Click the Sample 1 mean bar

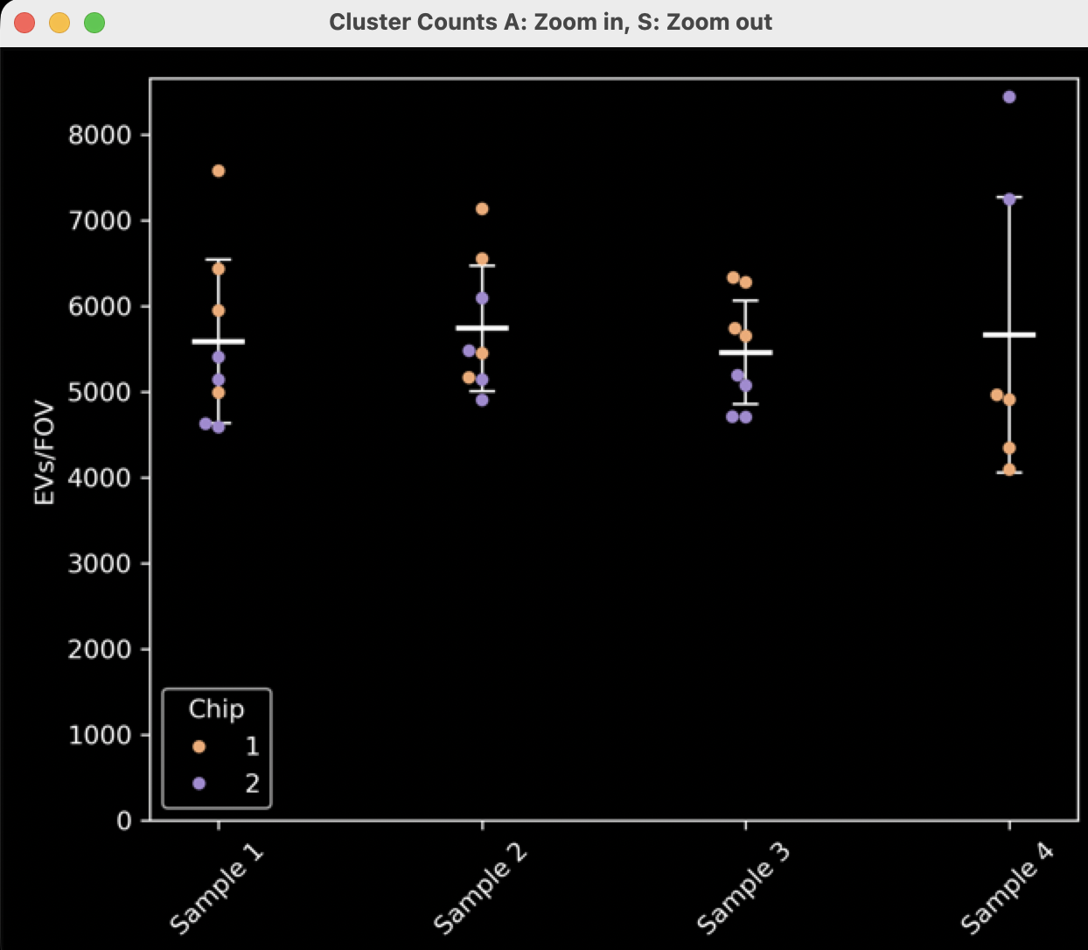click(219, 341)
